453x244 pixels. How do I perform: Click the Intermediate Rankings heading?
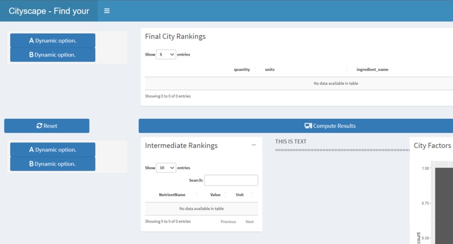click(x=181, y=145)
